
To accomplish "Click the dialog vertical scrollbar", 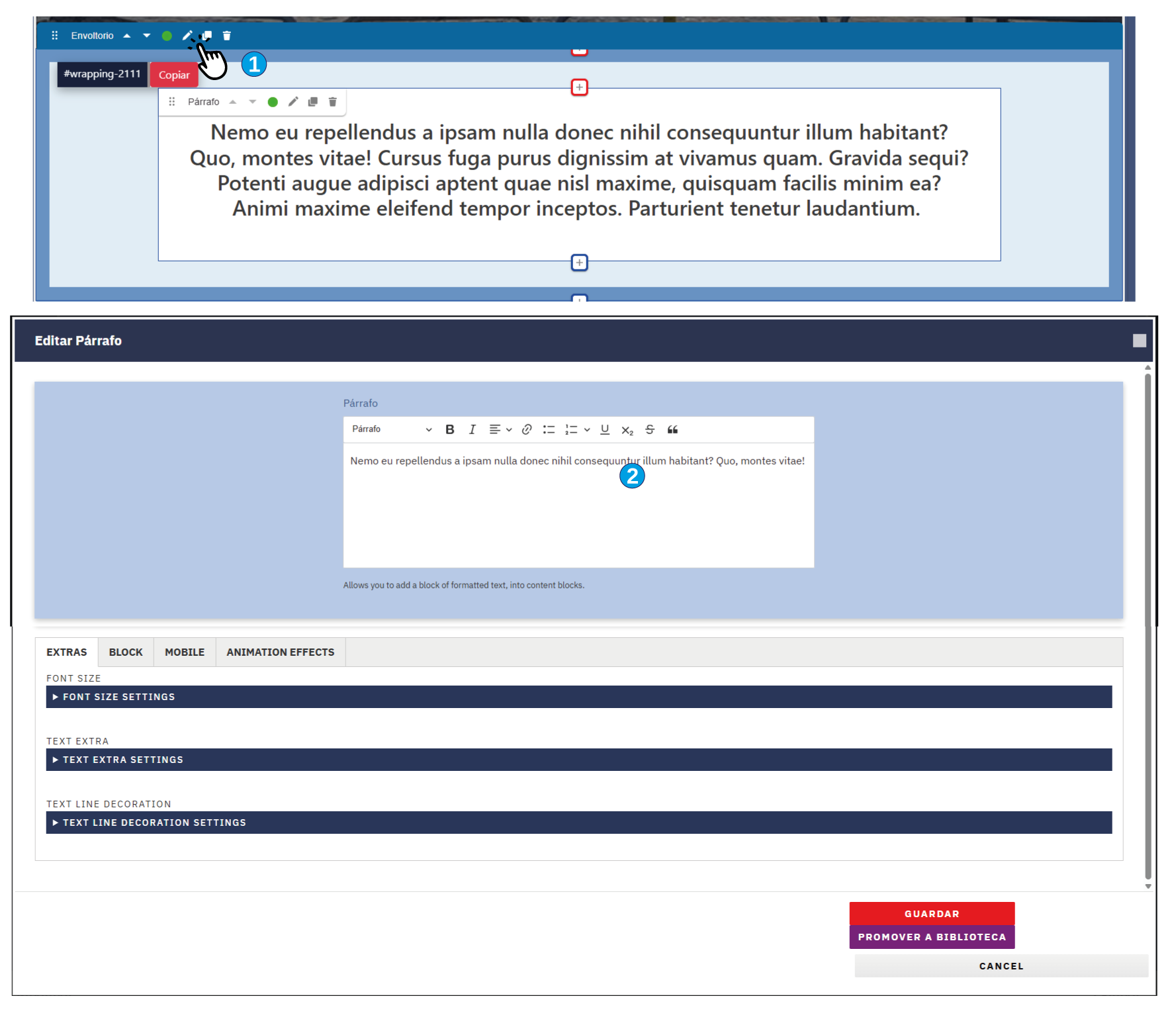I will pos(1148,626).
